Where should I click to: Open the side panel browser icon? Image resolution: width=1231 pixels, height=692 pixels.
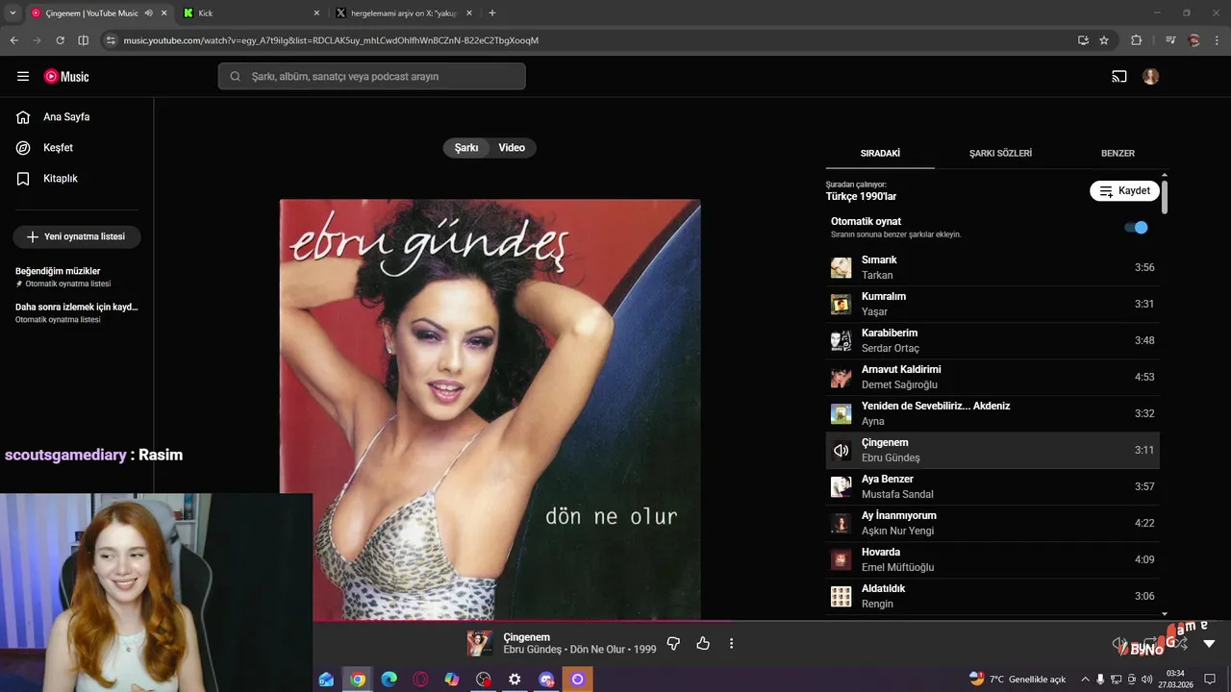pos(83,40)
